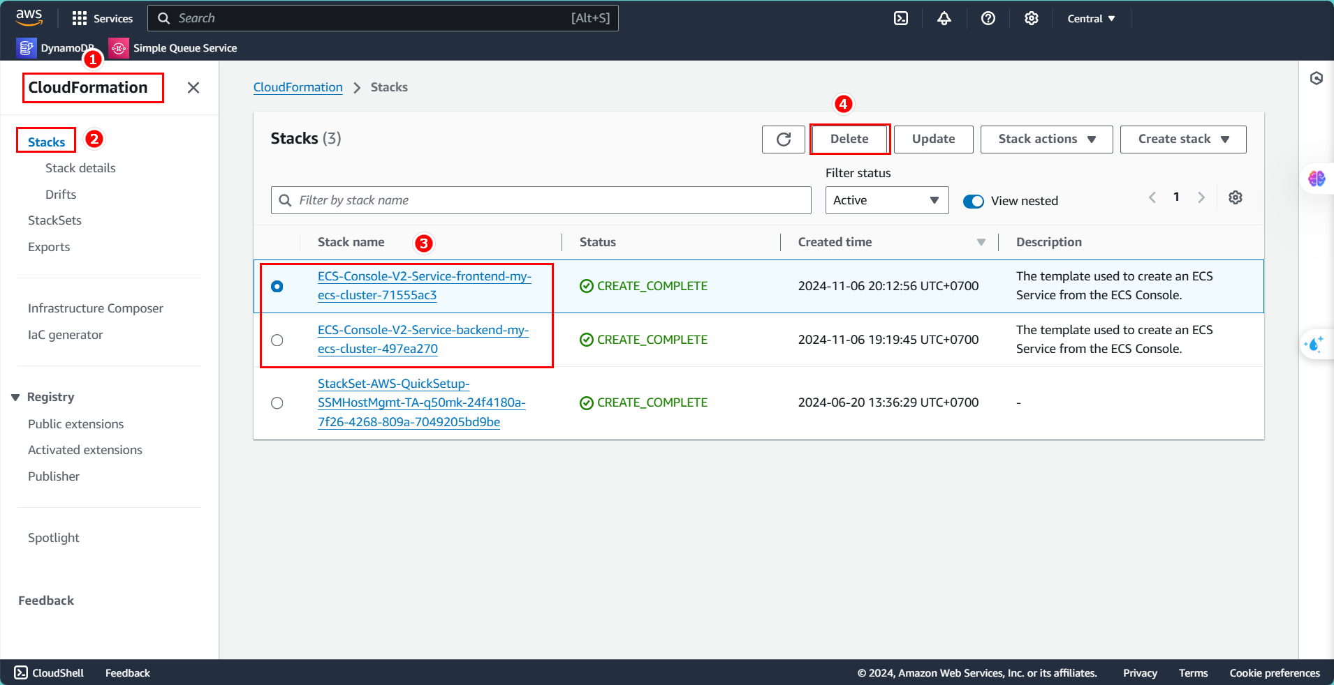Screen dimensions: 1334x685
Task: Open the DynamoDB shortcut icon
Action: pos(27,47)
